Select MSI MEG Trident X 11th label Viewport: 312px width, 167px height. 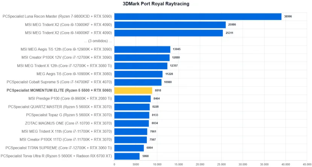[x=67, y=131]
